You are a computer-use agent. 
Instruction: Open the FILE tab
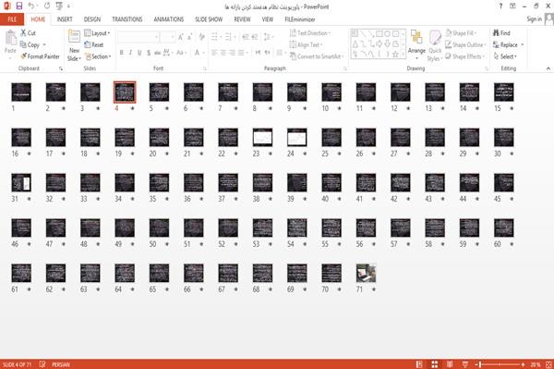[12, 19]
